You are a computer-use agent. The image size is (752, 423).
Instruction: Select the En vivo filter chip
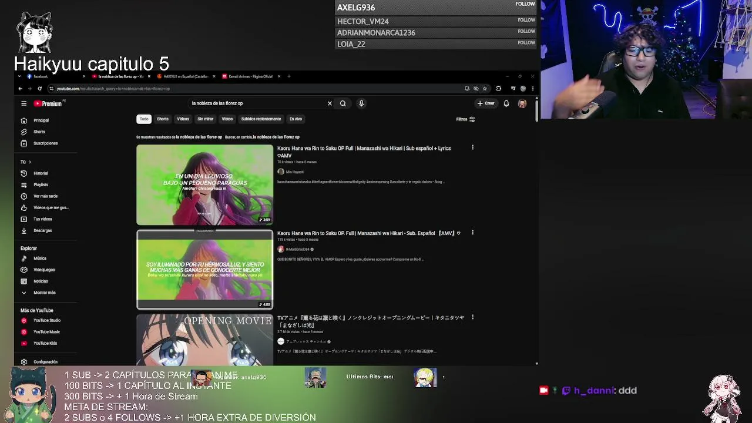(296, 119)
